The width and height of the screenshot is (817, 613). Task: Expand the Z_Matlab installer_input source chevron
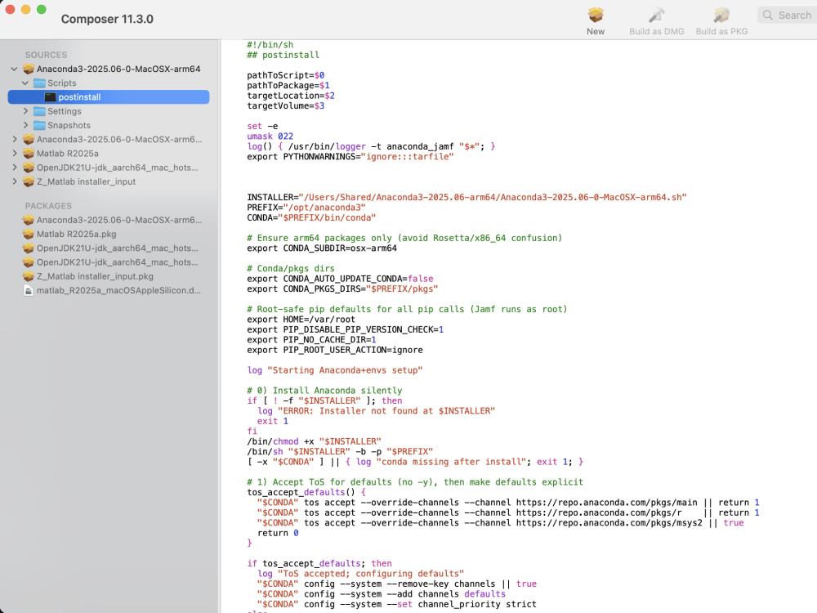(x=15, y=181)
